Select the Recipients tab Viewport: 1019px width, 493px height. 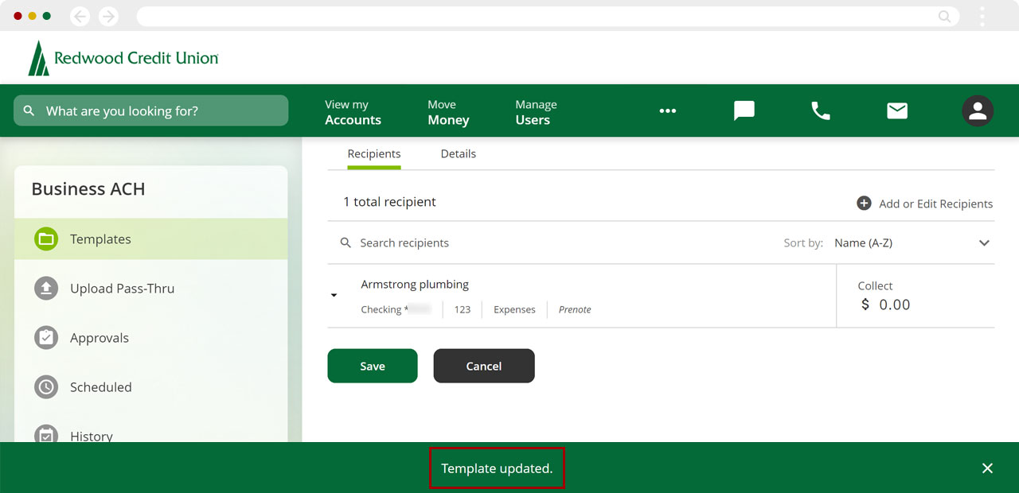[x=374, y=154]
